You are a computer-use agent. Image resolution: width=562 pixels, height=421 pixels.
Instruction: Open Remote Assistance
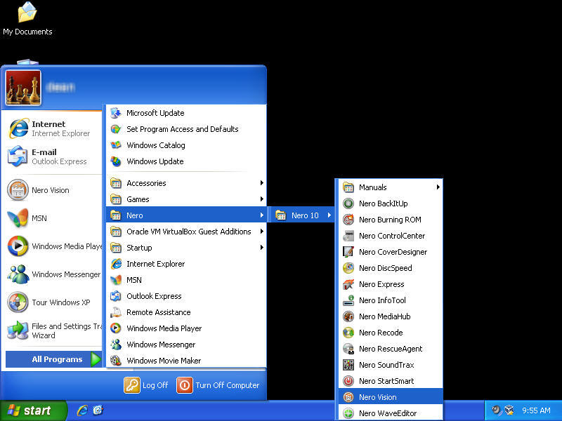(186, 312)
